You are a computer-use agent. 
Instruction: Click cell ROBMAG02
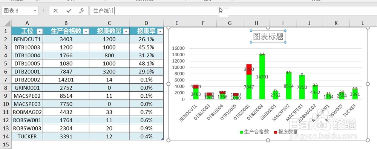[27, 112]
